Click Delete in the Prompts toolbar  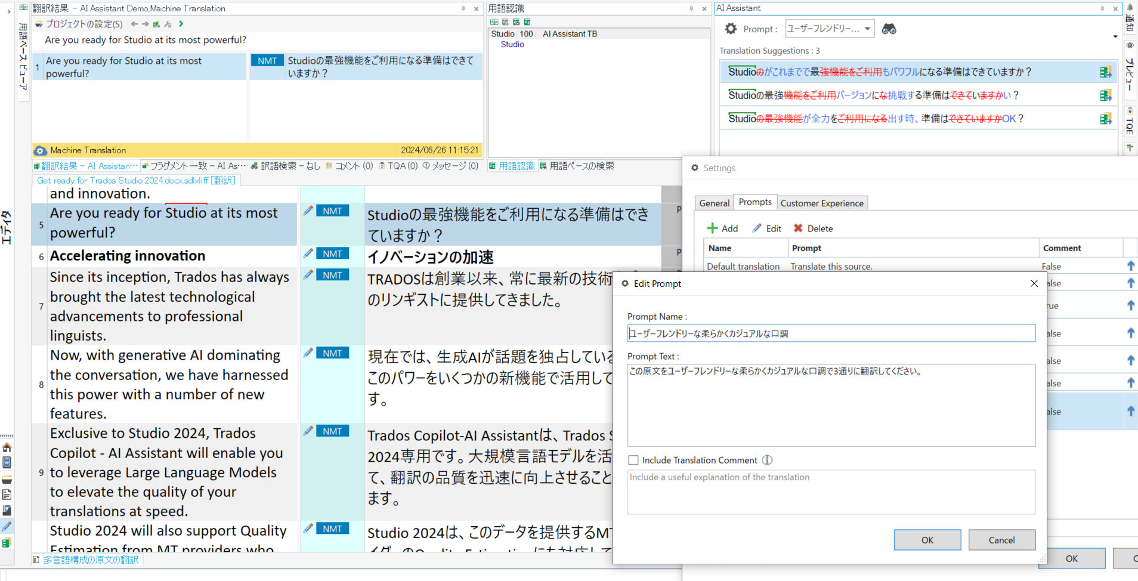[813, 228]
